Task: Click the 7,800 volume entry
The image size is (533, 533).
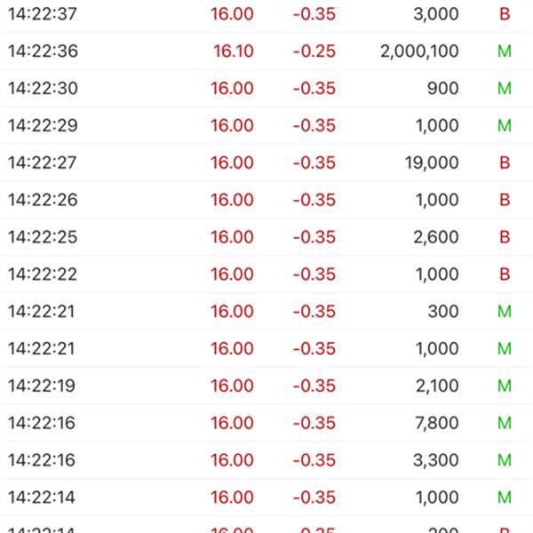Action: tap(436, 423)
